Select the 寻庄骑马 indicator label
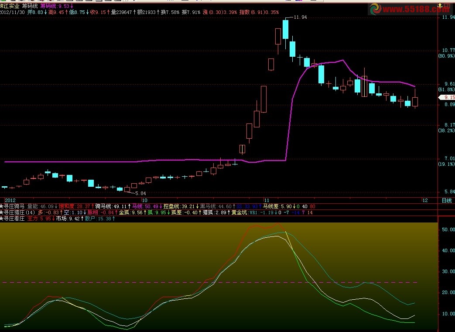Screen dimensions: 455x332 [x=14, y=206]
